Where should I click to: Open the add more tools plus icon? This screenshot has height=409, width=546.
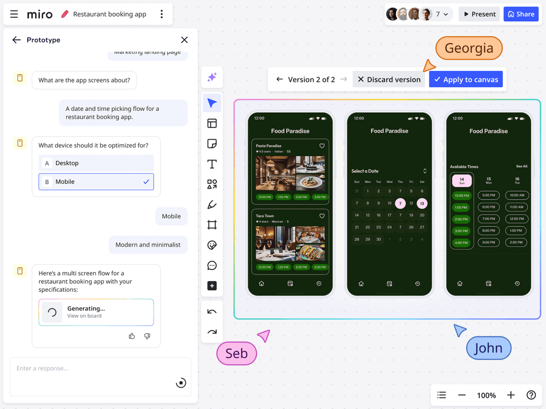[x=212, y=285]
